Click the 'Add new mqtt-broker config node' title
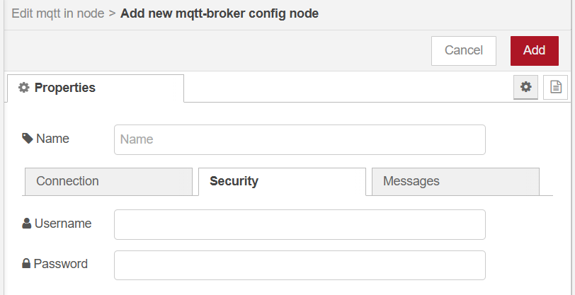 point(220,13)
